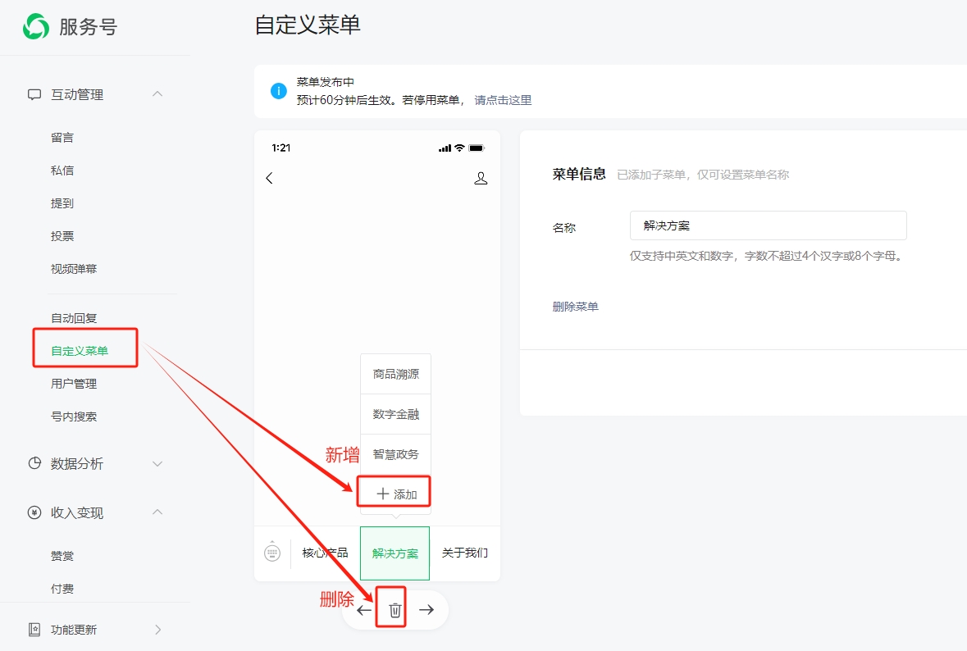The image size is (967, 651).
Task: Click the back chevron in phone preview
Action: (x=269, y=178)
